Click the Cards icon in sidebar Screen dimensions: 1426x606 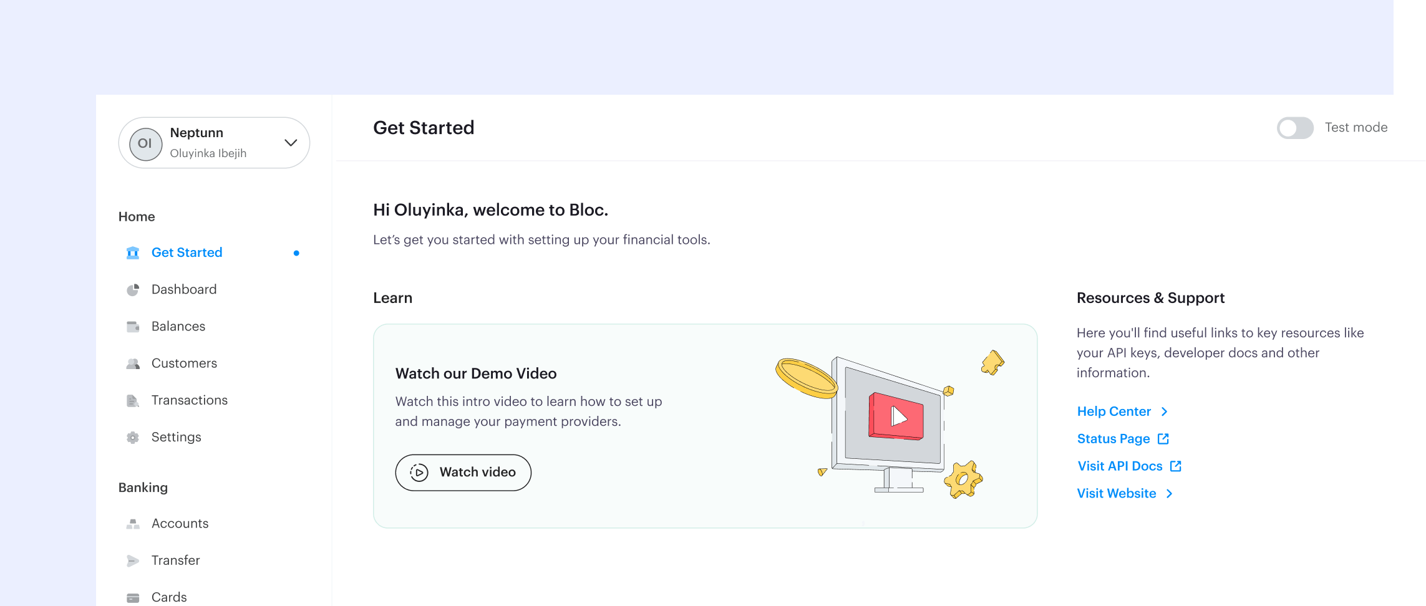click(x=133, y=597)
